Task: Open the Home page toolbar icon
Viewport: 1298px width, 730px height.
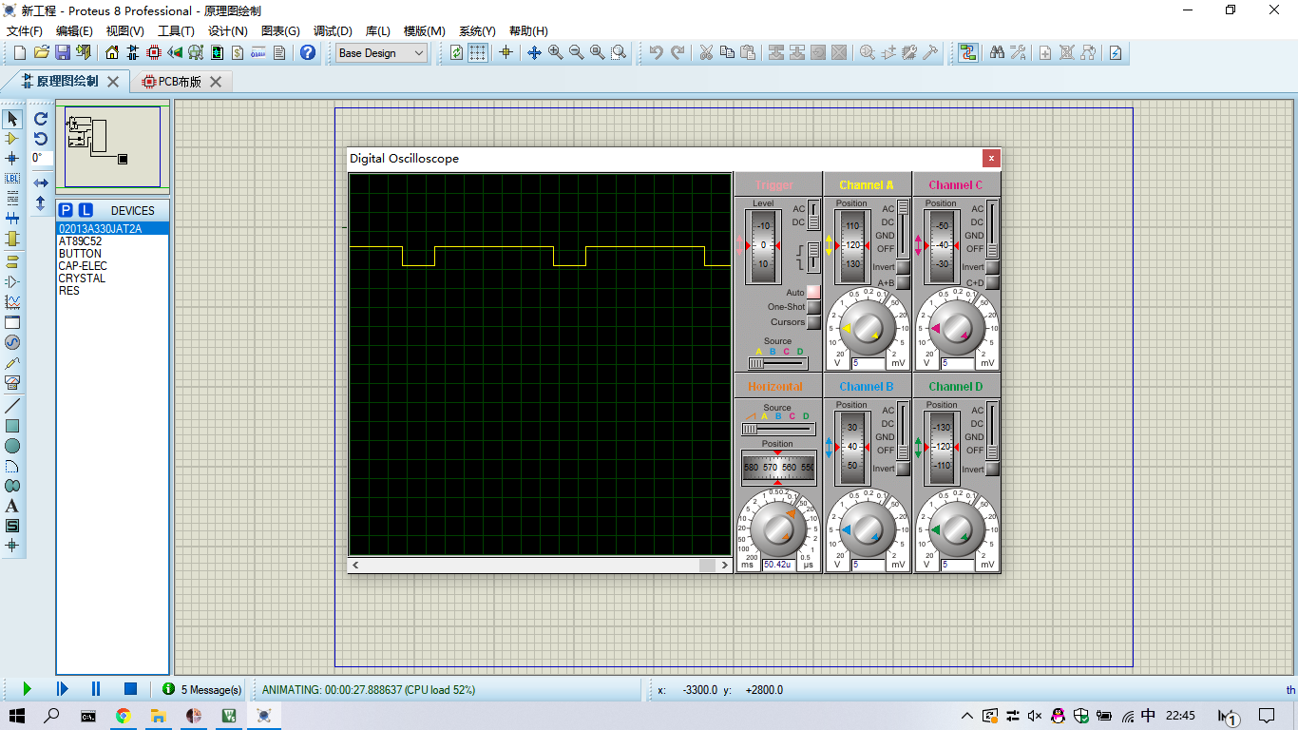Action: [112, 53]
